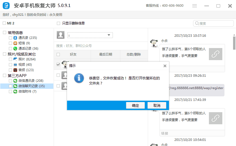Click timestamp 2017/10/20 10:54:01

(190, 140)
